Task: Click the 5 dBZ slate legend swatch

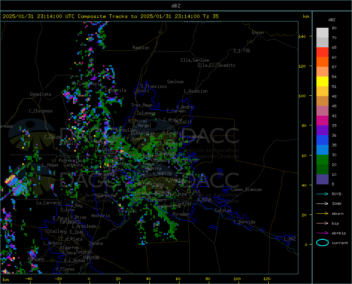Action: tap(322, 179)
